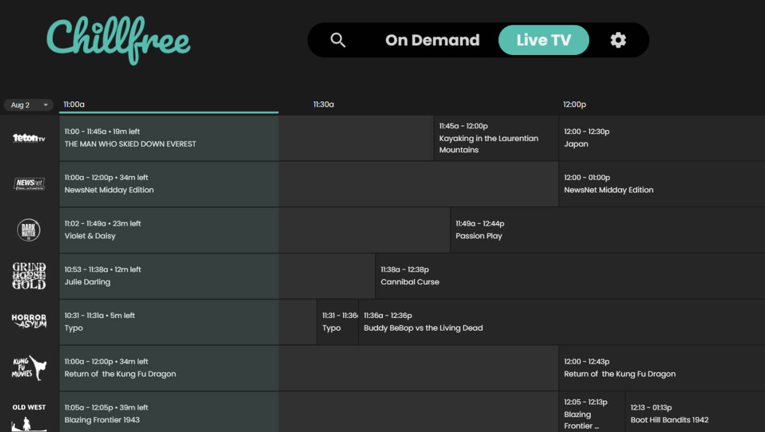This screenshot has height=432, width=765.
Task: Switch to the On Demand tab
Action: click(432, 40)
